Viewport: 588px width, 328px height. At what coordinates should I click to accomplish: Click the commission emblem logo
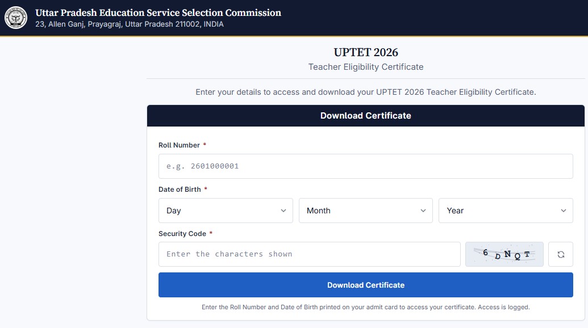click(x=16, y=18)
